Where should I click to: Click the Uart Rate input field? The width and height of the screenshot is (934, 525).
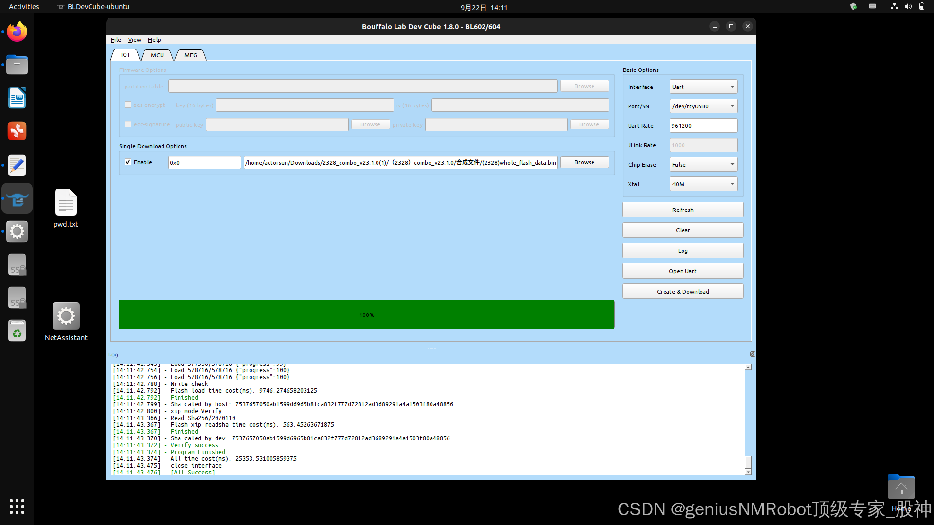pyautogui.click(x=703, y=126)
